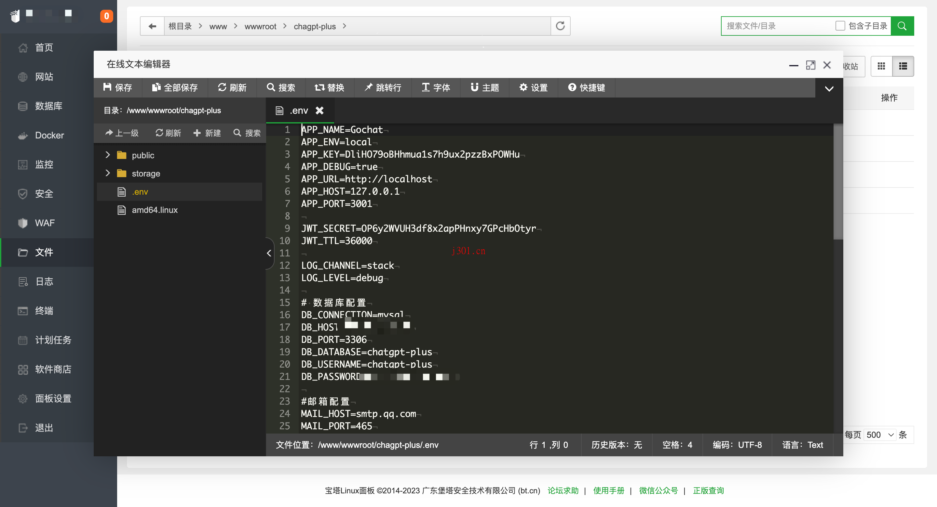Switch file view to list layout
Screen dimensions: 937x507
pos(903,66)
